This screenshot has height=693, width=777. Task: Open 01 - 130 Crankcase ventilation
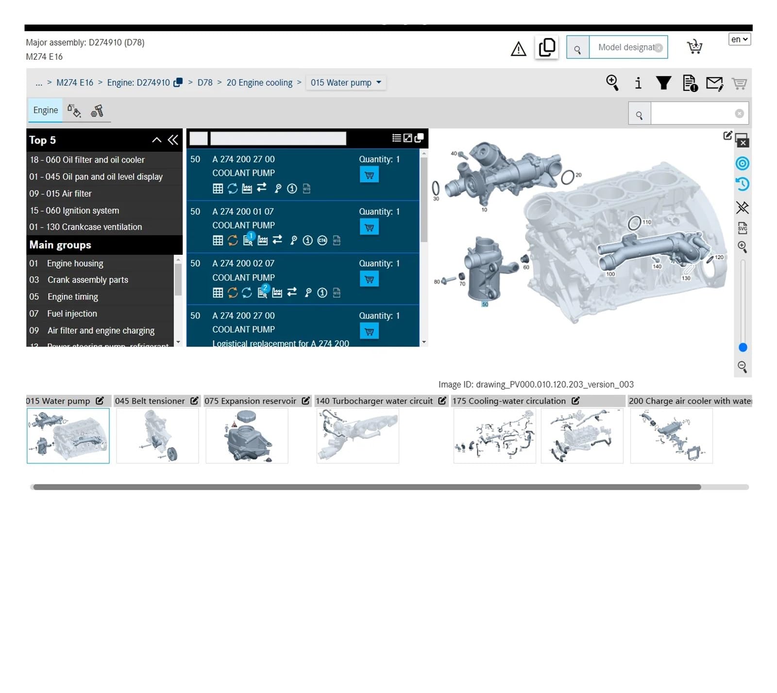[x=104, y=227]
